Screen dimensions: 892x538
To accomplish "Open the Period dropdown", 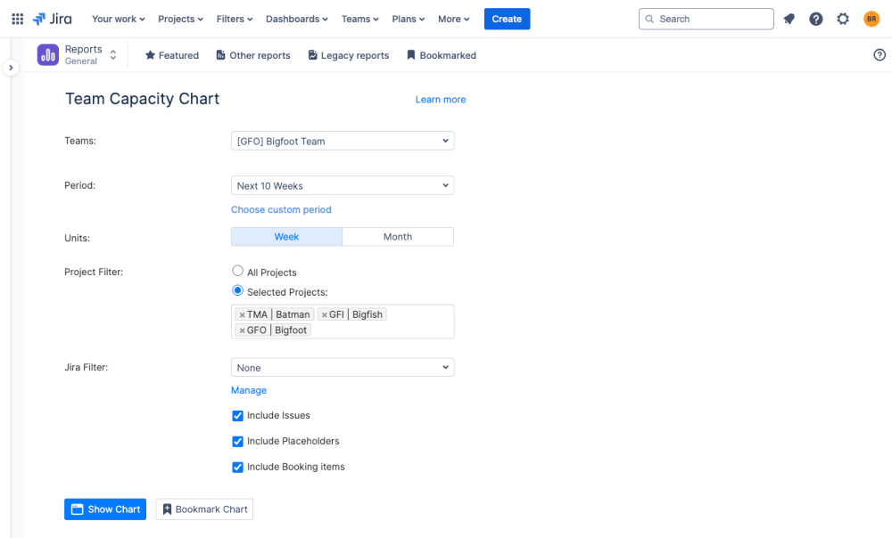I will [343, 186].
